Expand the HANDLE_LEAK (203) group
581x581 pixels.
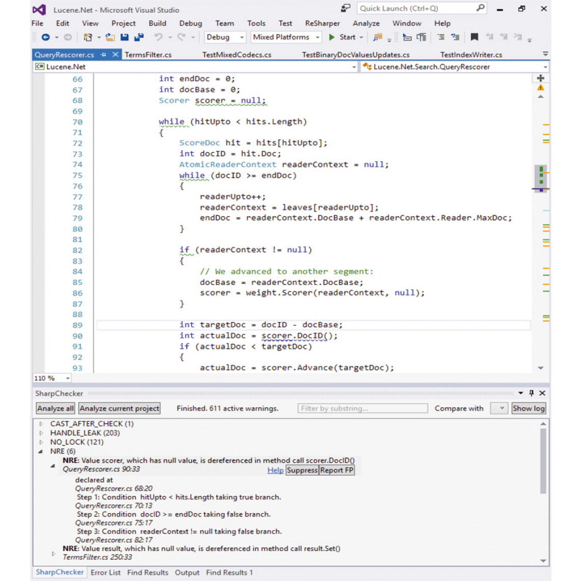[x=41, y=433]
